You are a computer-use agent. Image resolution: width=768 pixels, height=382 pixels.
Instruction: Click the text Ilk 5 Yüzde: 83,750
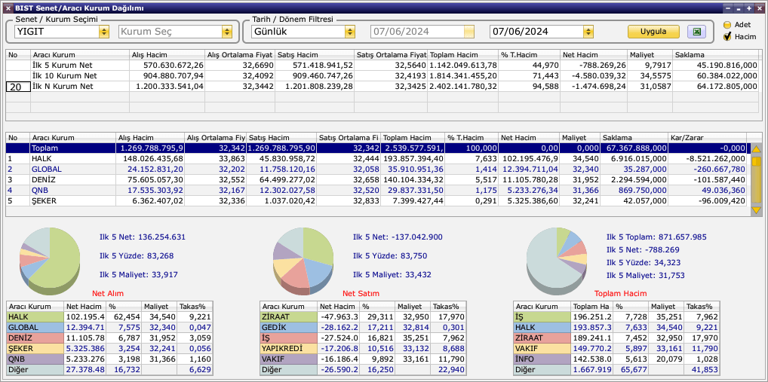pos(390,256)
